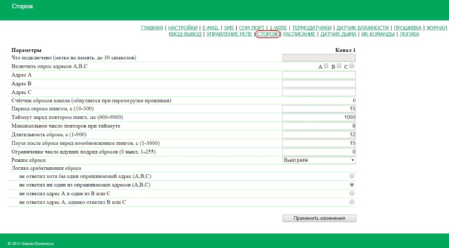The width and height of the screenshot is (449, 248).
Task: Choose 'не ответил ни один' radio option
Action: 352,184
